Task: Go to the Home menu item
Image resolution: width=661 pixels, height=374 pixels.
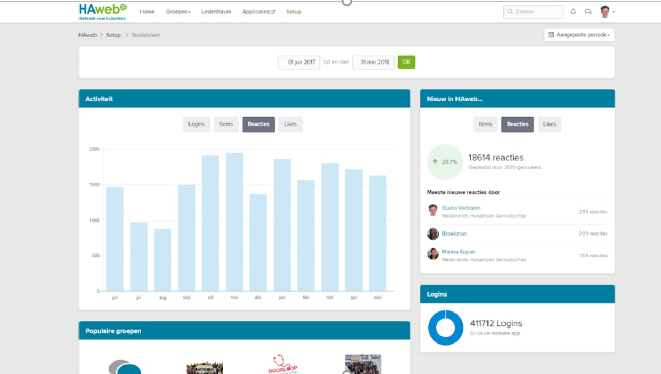Action: pyautogui.click(x=147, y=11)
